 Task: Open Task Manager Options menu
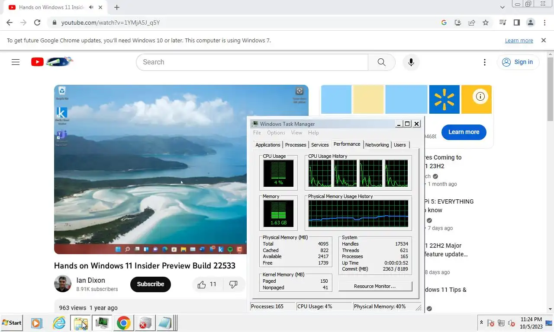[x=276, y=133]
